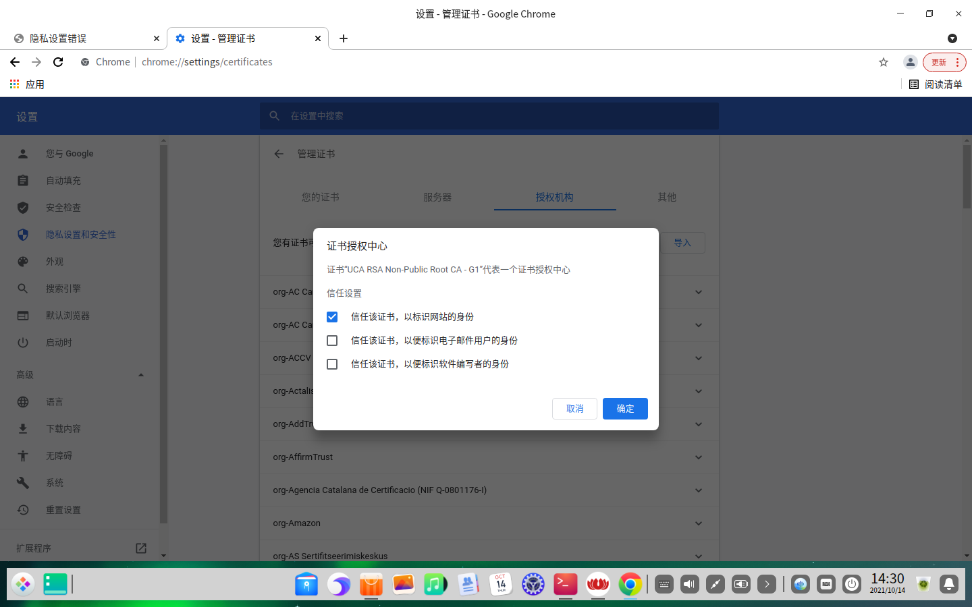Click the 取消 cancel button

(x=574, y=409)
